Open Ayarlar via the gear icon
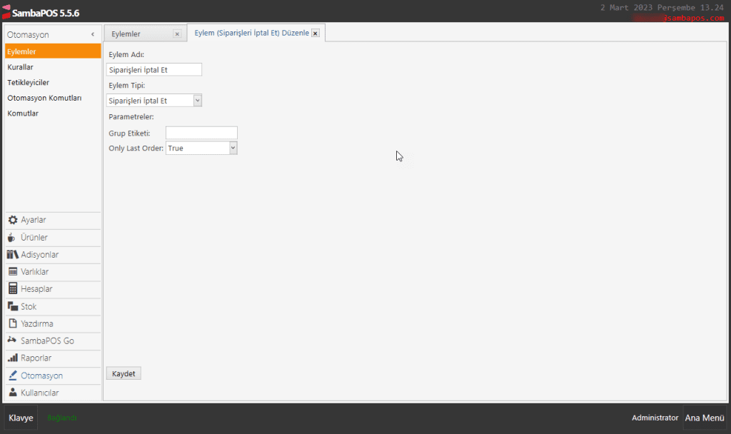Image resolution: width=731 pixels, height=434 pixels. click(13, 221)
